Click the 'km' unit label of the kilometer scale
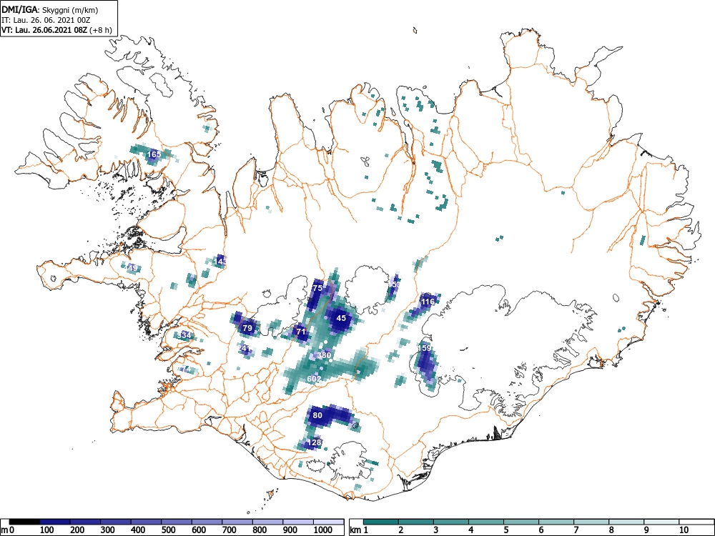The image size is (715, 536). click(x=355, y=530)
